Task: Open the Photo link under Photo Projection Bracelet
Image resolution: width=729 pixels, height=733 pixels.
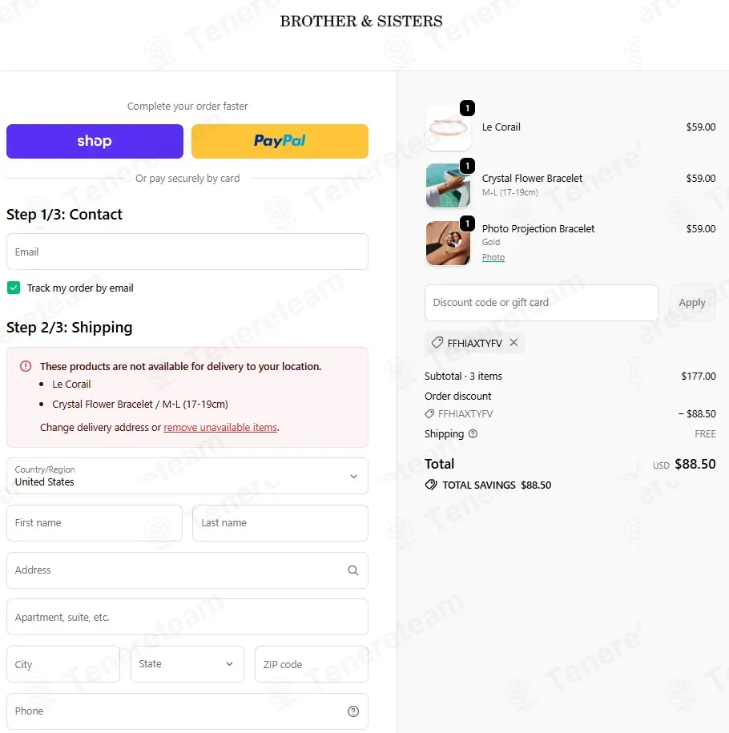Action: (493, 257)
